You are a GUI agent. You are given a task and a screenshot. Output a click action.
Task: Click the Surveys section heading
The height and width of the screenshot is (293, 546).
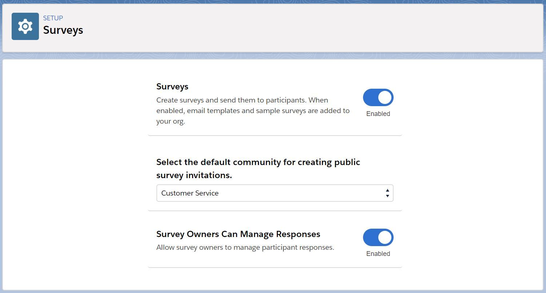172,87
